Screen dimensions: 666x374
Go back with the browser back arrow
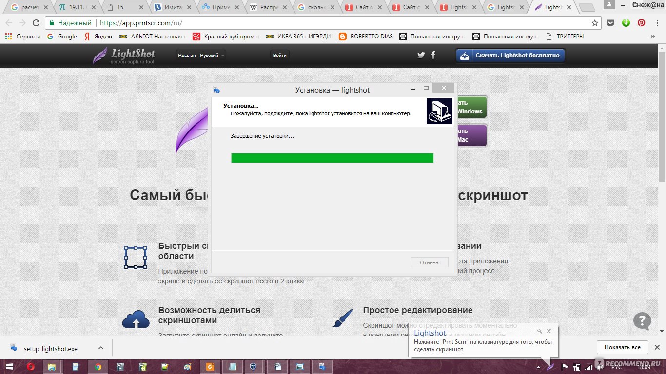9,23
